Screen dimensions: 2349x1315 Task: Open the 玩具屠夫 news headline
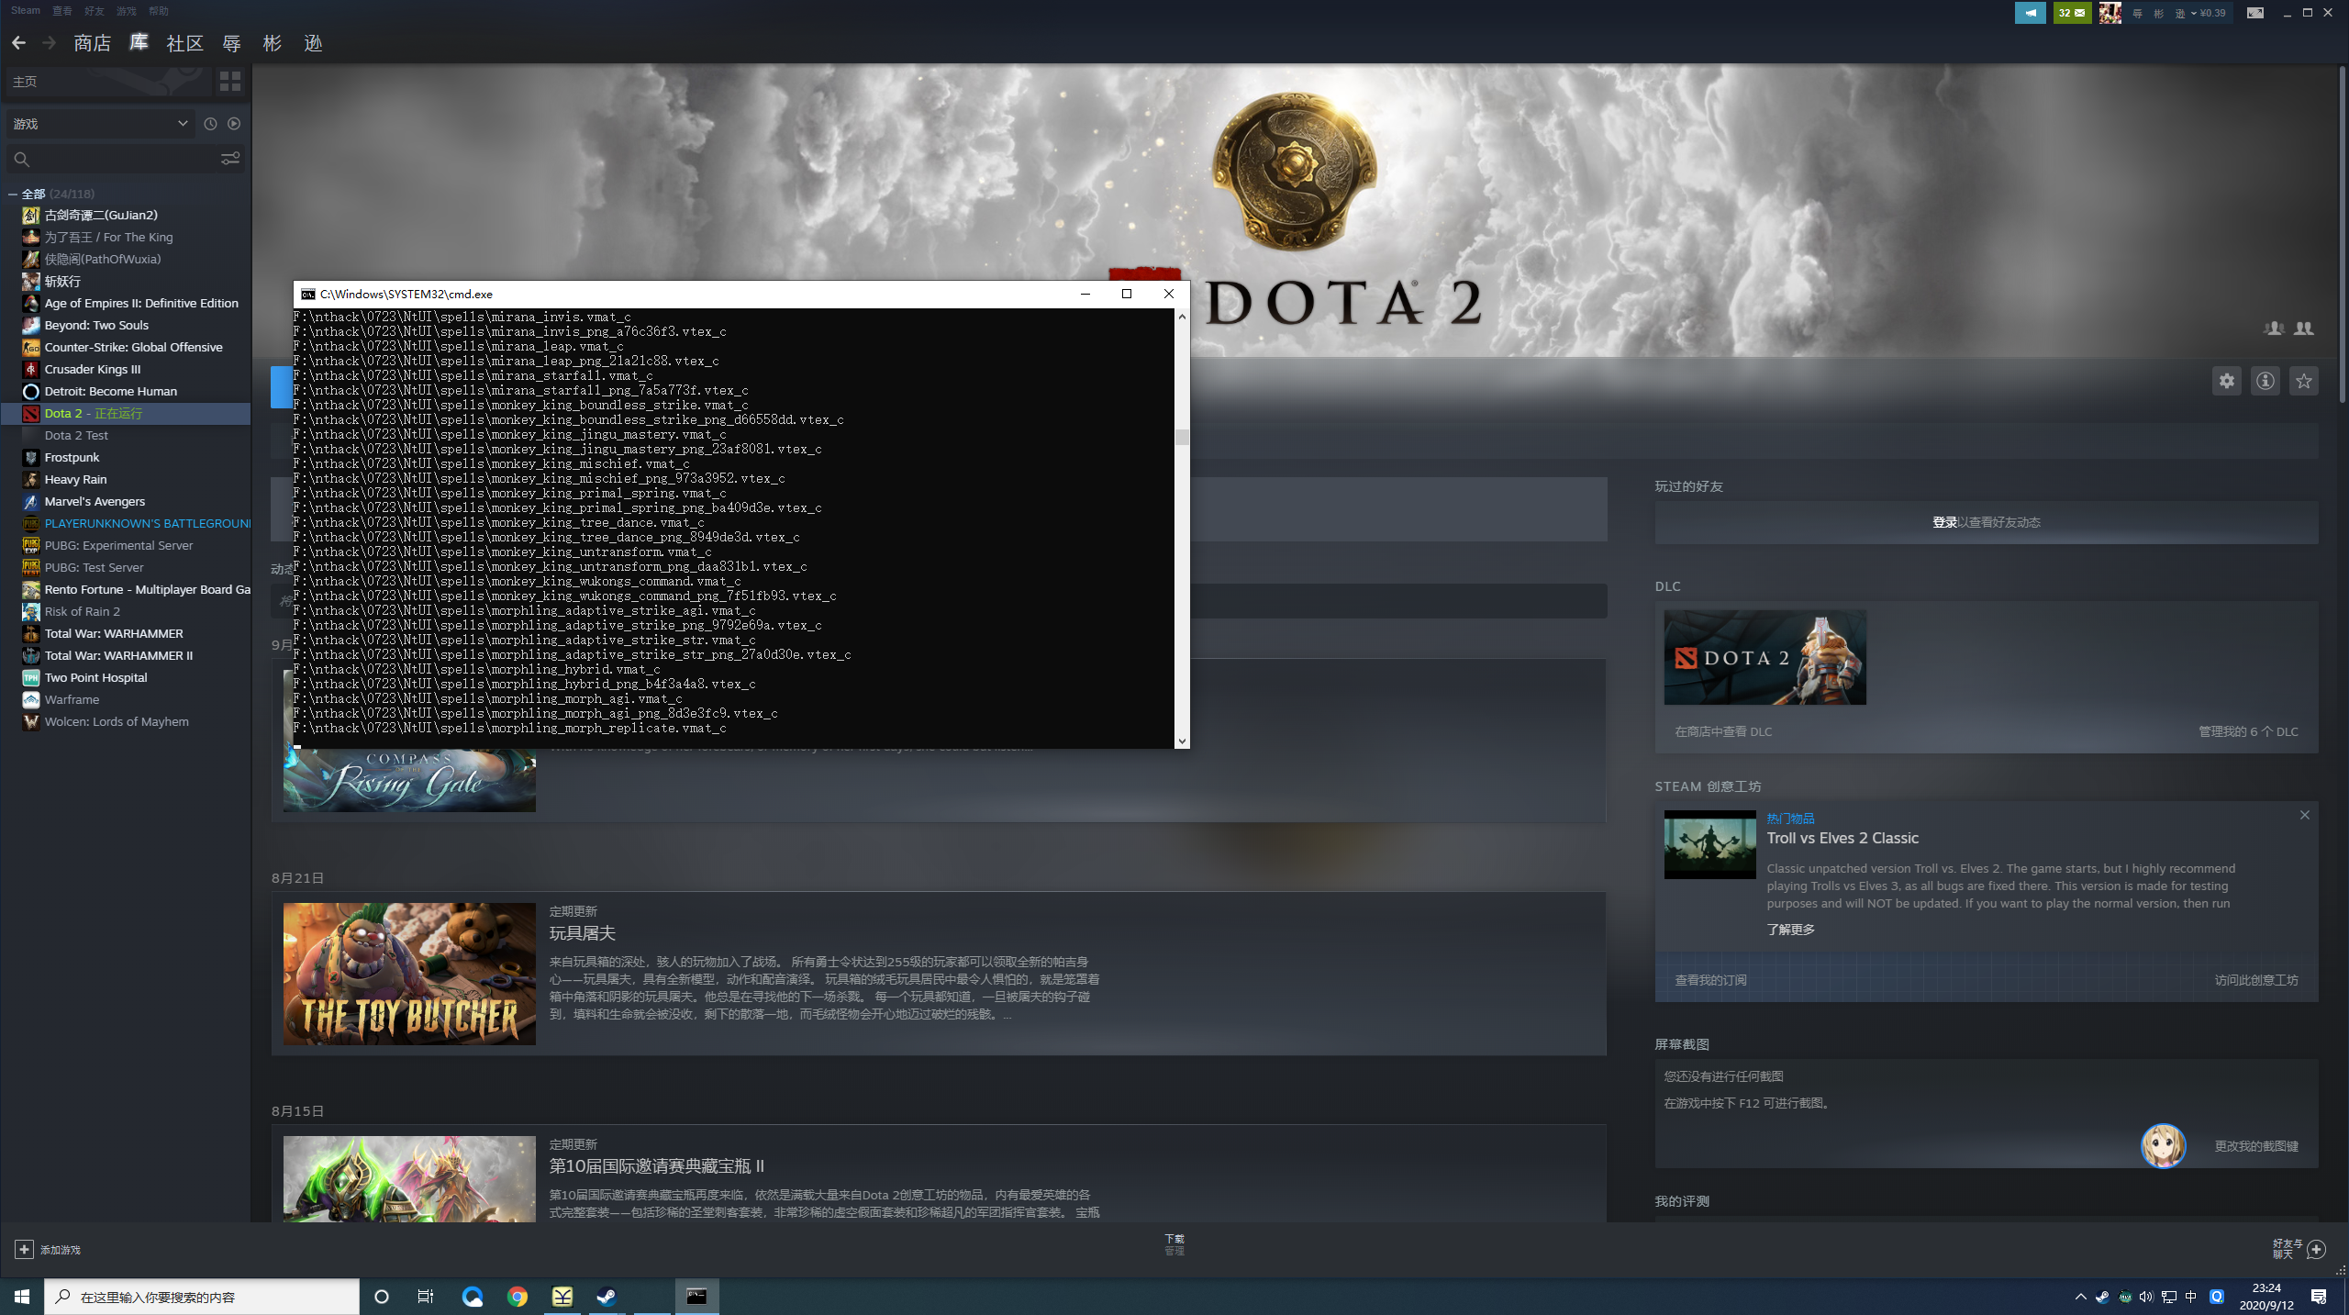tap(582, 933)
